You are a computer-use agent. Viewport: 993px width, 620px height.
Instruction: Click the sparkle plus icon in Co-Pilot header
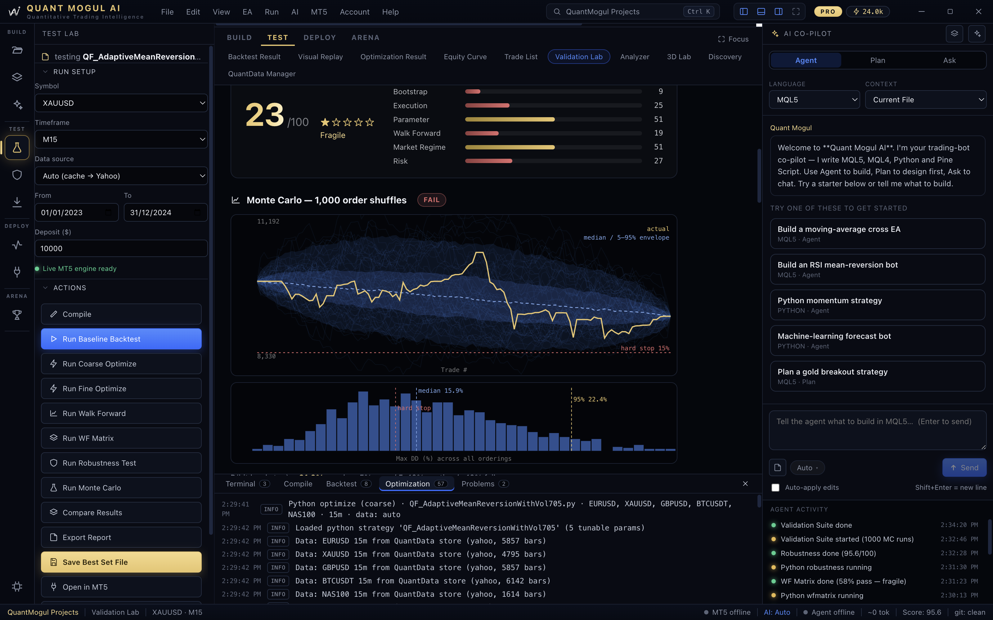point(977,33)
